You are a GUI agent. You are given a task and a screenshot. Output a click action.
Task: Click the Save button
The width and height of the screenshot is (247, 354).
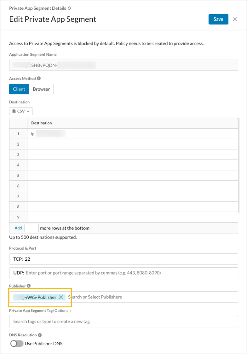point(218,19)
